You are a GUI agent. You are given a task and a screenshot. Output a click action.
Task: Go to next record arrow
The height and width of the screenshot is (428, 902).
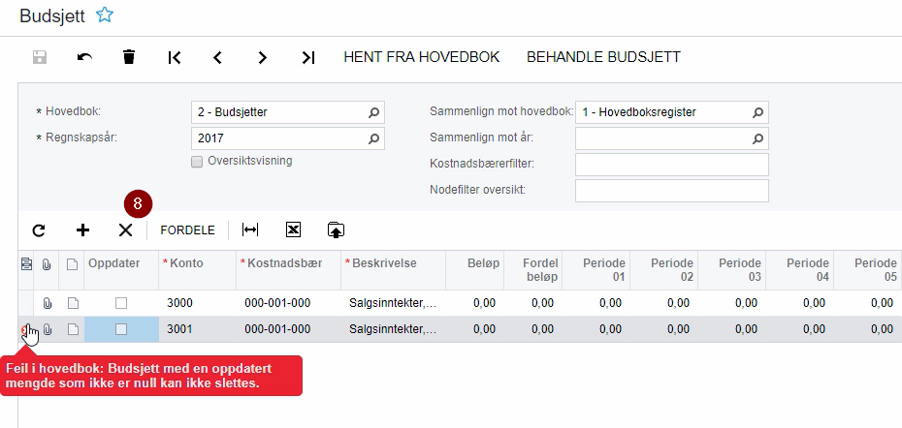(262, 57)
